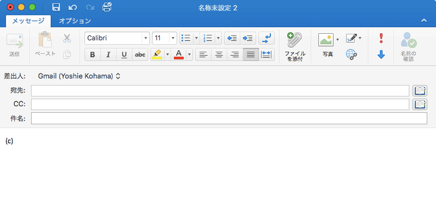Click the signature pen icon
Screen dimensions: 436x218
351,38
